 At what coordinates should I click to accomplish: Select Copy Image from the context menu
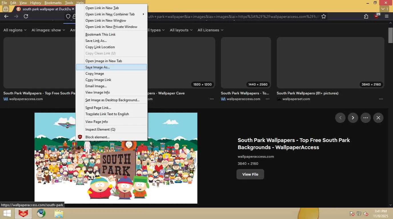tap(111, 74)
